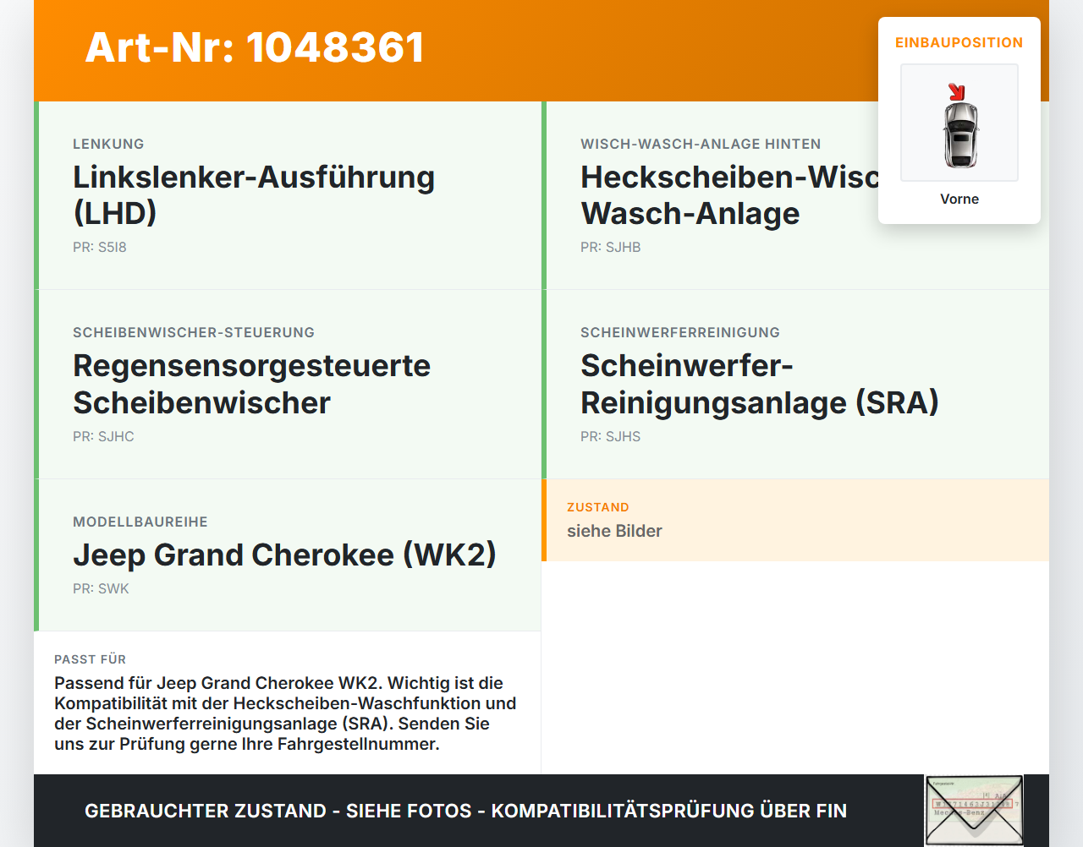Click PR: SJHS code

(x=611, y=436)
